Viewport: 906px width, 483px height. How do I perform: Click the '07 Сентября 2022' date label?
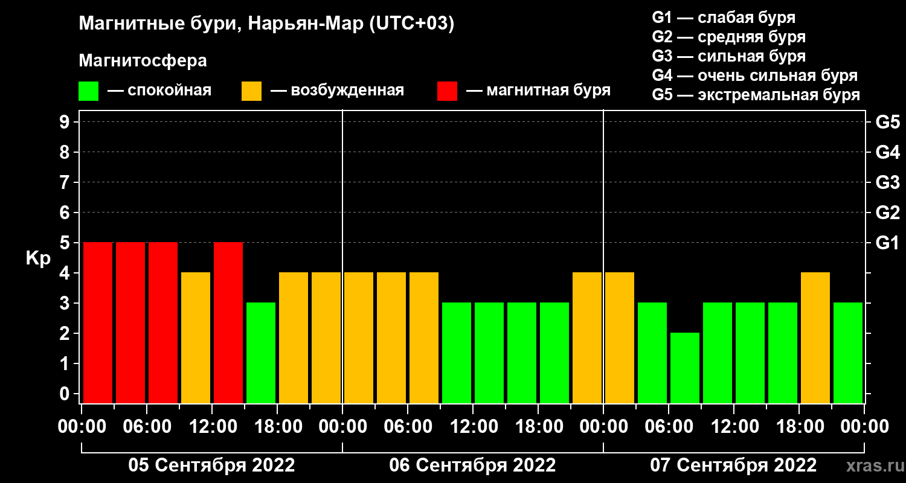tap(733, 465)
